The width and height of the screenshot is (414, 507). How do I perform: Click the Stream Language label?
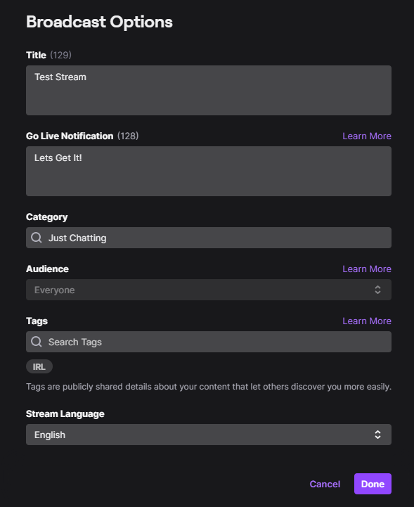click(65, 414)
